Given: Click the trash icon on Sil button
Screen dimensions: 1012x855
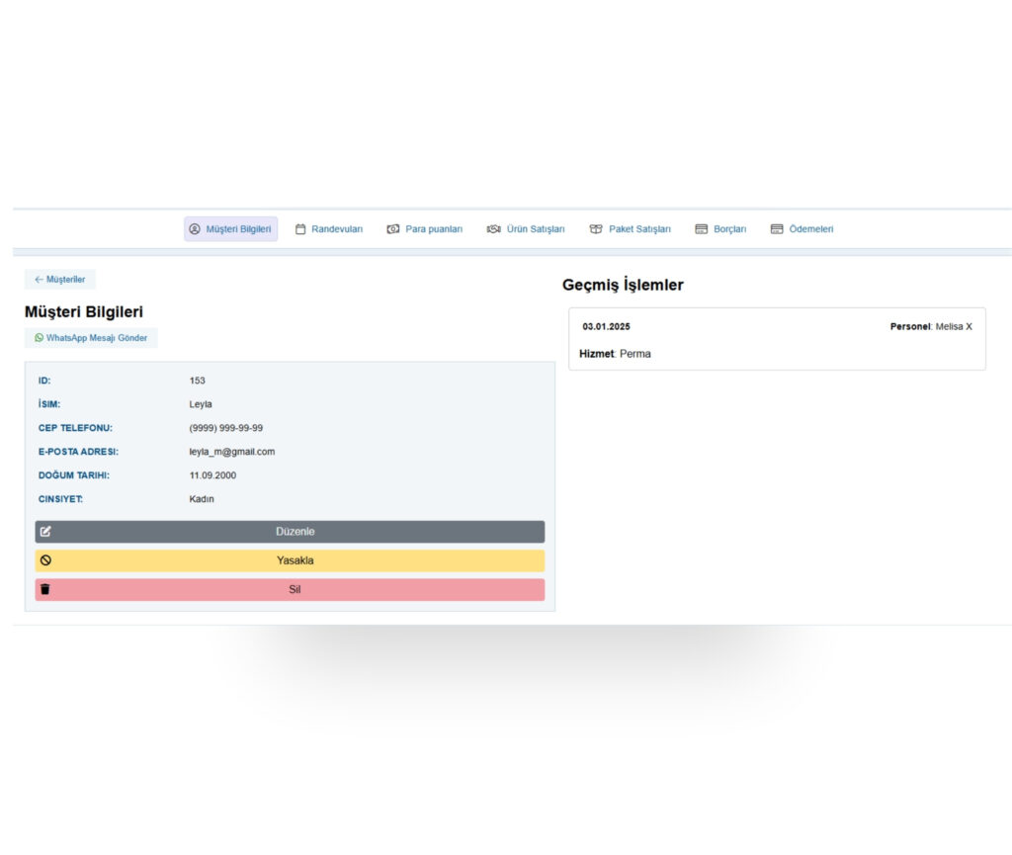Looking at the screenshot, I should click(x=45, y=590).
